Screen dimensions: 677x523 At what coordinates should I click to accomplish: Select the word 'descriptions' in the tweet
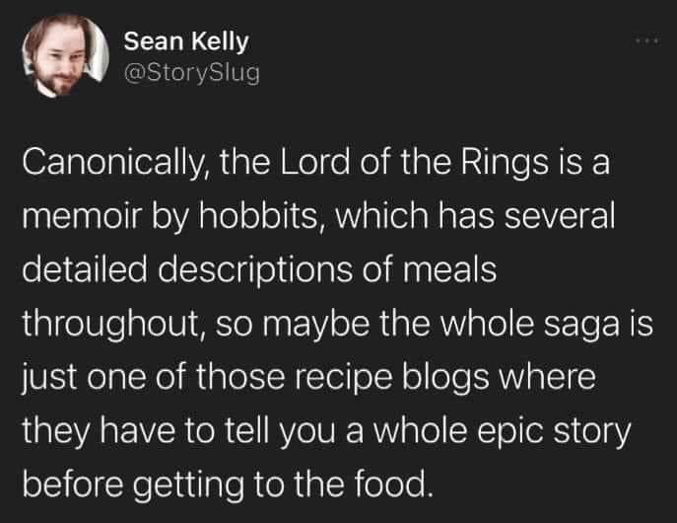point(255,269)
